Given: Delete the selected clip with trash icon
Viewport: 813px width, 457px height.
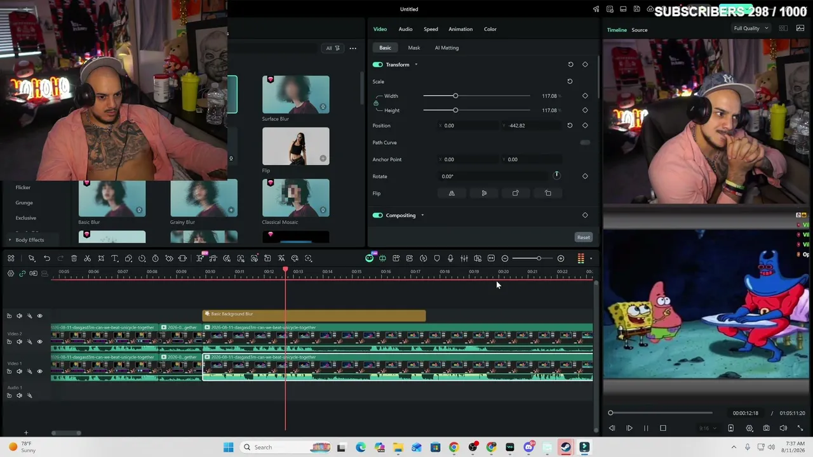Looking at the screenshot, I should 74,258.
